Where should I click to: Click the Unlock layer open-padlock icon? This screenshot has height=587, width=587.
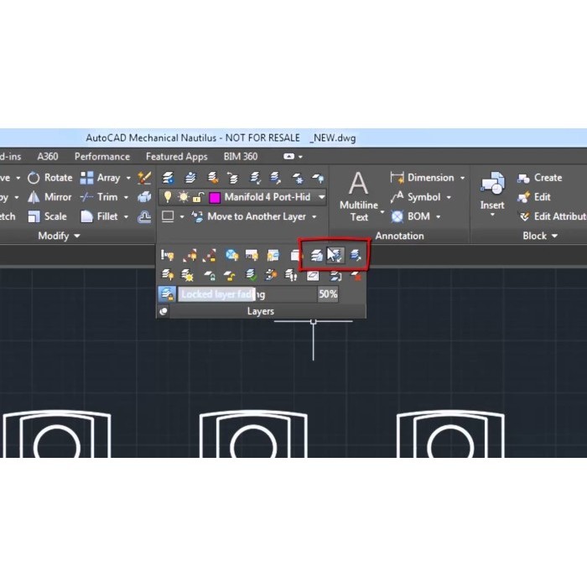click(229, 276)
